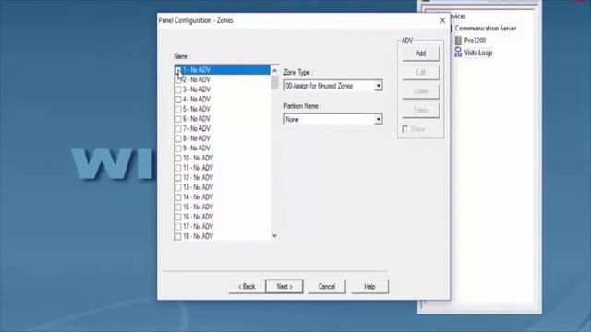The height and width of the screenshot is (332, 591).
Task: Check the box for zone 2 - No ADV
Action: coord(178,80)
